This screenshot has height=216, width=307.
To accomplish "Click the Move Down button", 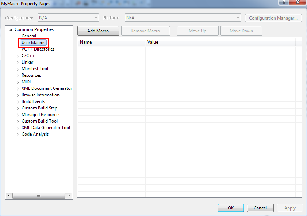I will pos(241,31).
